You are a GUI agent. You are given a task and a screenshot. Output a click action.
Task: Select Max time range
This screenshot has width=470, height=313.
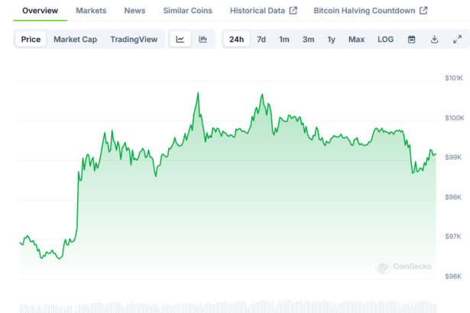[x=356, y=40]
